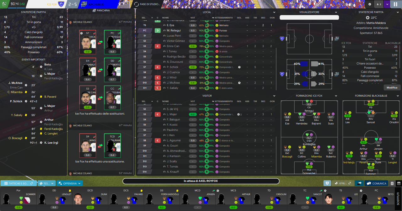This screenshot has height=211, width=402.
Task: Open the OFFENSIVA mentality dropdown
Action: 70,183
